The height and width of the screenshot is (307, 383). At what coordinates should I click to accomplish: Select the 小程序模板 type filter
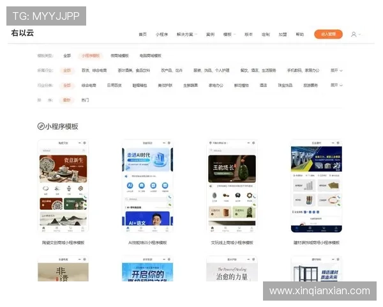[91, 56]
